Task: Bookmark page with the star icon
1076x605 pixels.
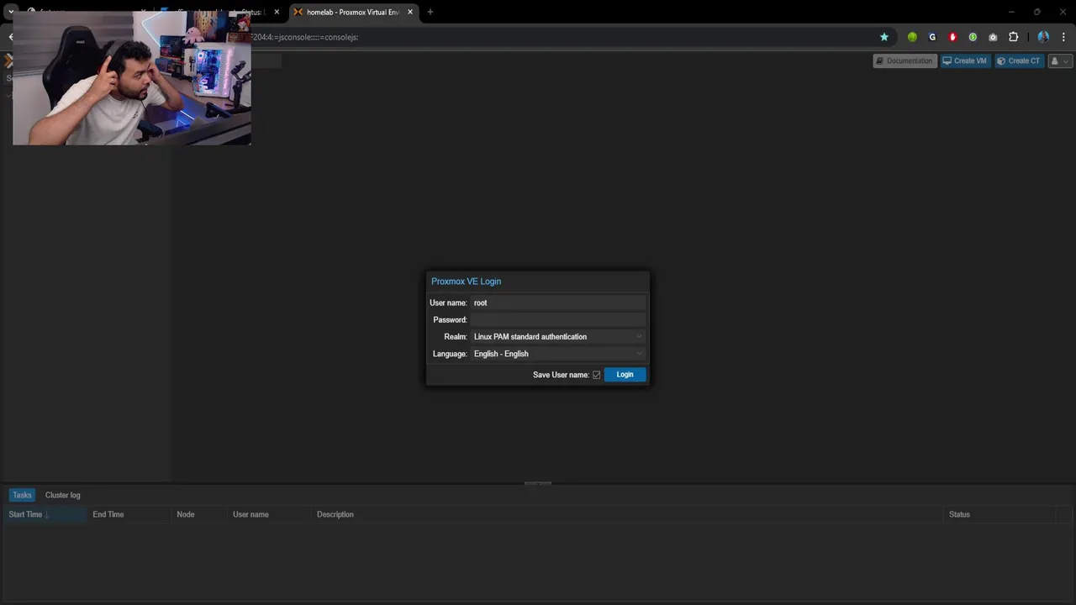Action: point(884,37)
